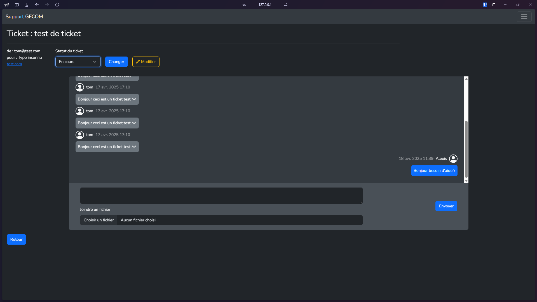Click the Changer button
This screenshot has width=537, height=302.
116,62
